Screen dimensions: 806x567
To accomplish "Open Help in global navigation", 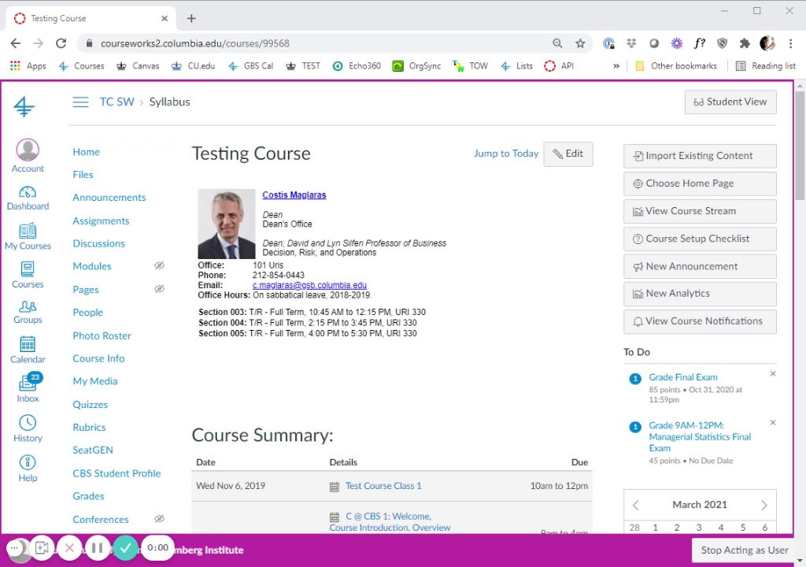I will pos(28,469).
